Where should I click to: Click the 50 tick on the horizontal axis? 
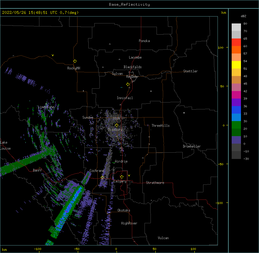point(154,249)
